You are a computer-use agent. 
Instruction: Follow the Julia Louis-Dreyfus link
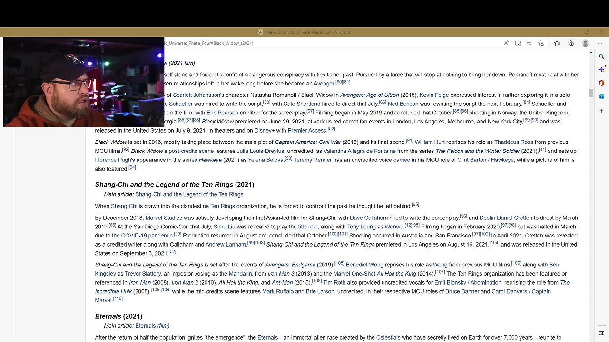click(260, 152)
